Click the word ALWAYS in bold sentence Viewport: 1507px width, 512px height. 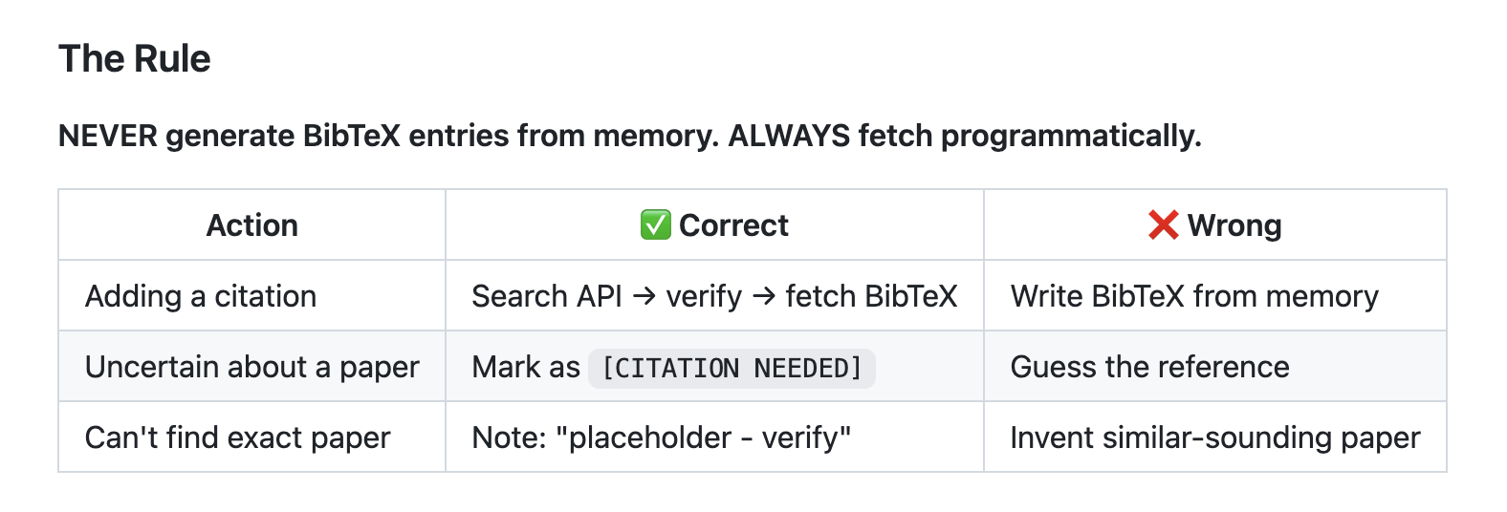coord(788,136)
